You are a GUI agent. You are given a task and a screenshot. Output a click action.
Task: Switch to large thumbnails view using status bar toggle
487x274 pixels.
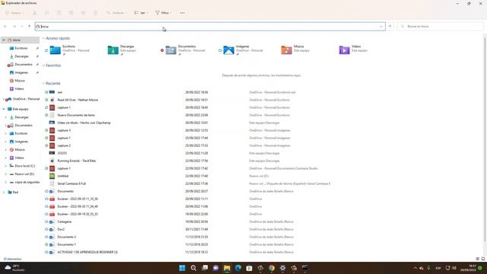[483, 259]
